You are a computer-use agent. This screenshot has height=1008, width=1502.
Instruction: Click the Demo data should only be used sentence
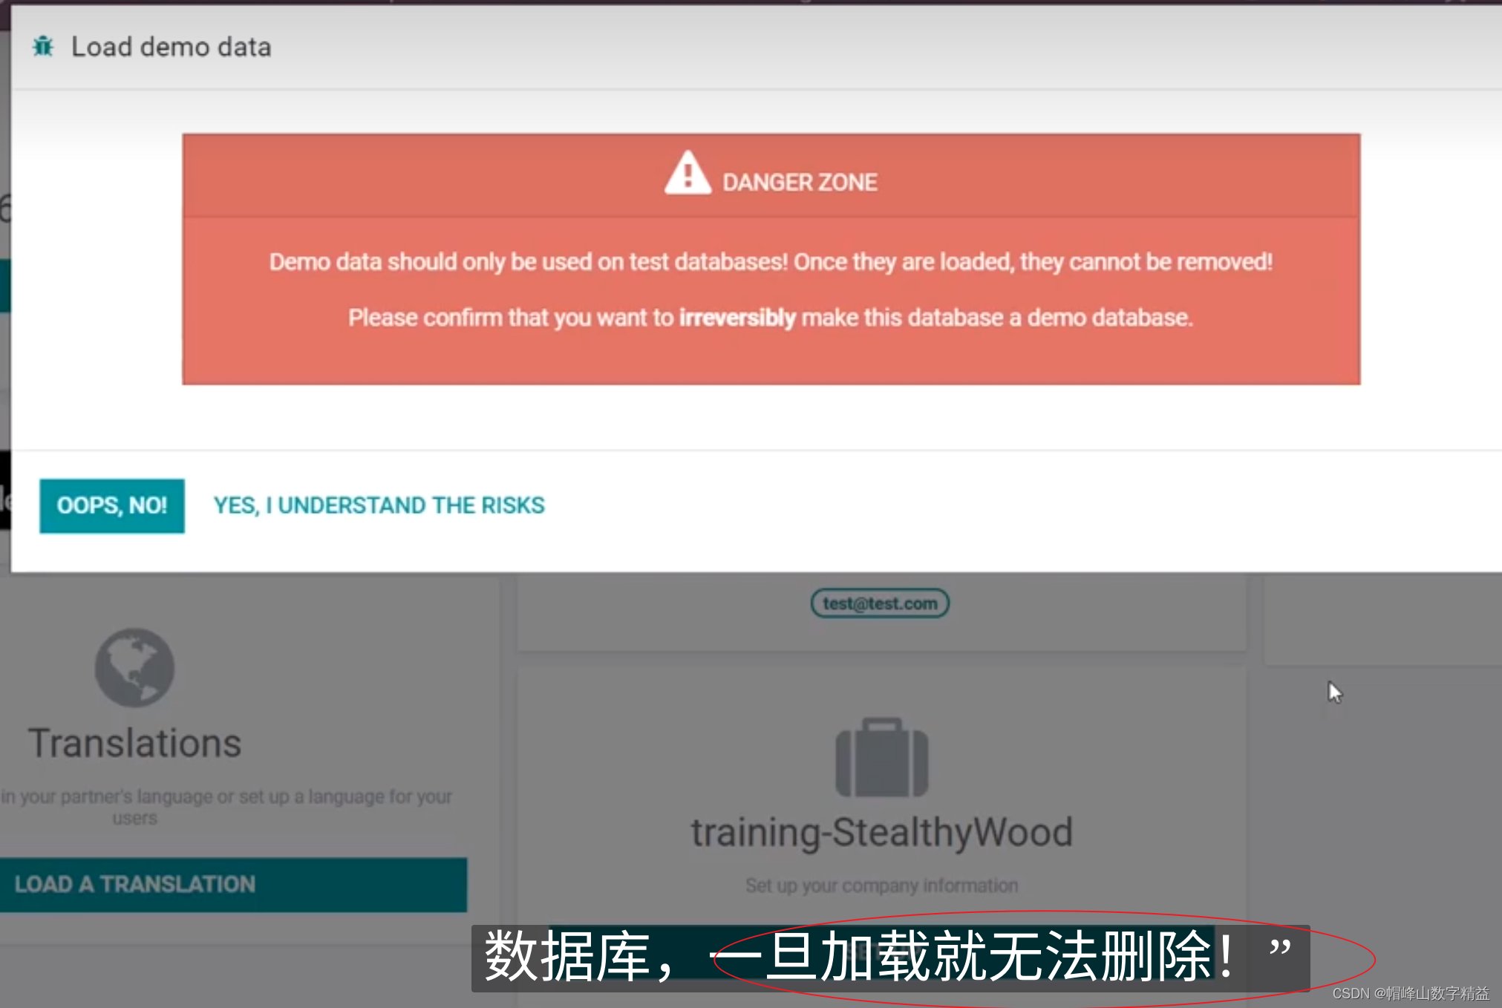pyautogui.click(x=771, y=262)
